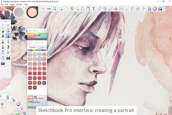This screenshot has height=115, width=172.
Task: Collapse the Copic banner with the small arrow
Action: [37, 39]
